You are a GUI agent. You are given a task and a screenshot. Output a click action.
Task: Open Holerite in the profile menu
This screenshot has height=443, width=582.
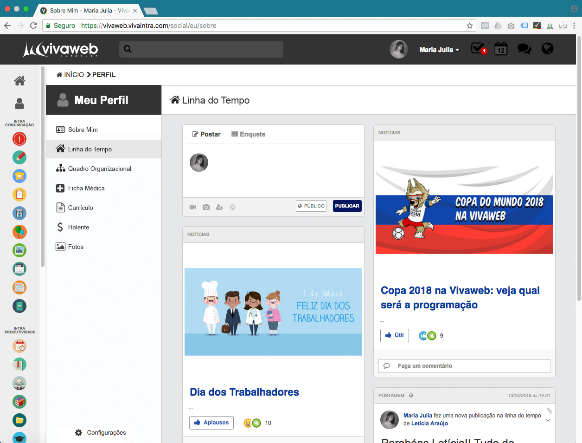(78, 227)
